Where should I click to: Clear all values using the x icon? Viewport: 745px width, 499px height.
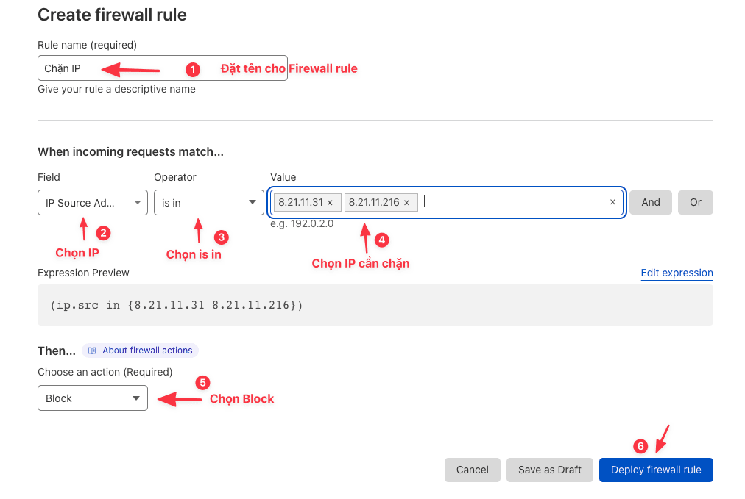tap(612, 201)
